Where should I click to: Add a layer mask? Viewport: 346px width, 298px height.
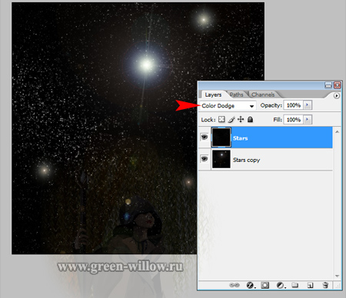click(264, 285)
